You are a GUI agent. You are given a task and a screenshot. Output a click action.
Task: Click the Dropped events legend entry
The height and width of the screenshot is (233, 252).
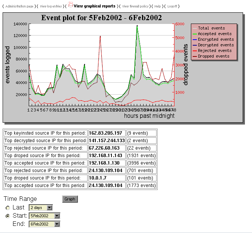click(214, 56)
